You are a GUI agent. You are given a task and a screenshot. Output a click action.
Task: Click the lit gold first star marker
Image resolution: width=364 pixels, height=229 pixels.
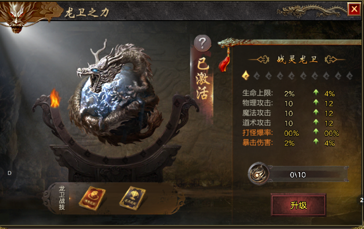(245, 76)
